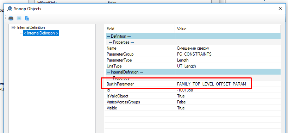Click the 'Смещение сверху' value cell
The image size is (288, 133).
point(228,48)
